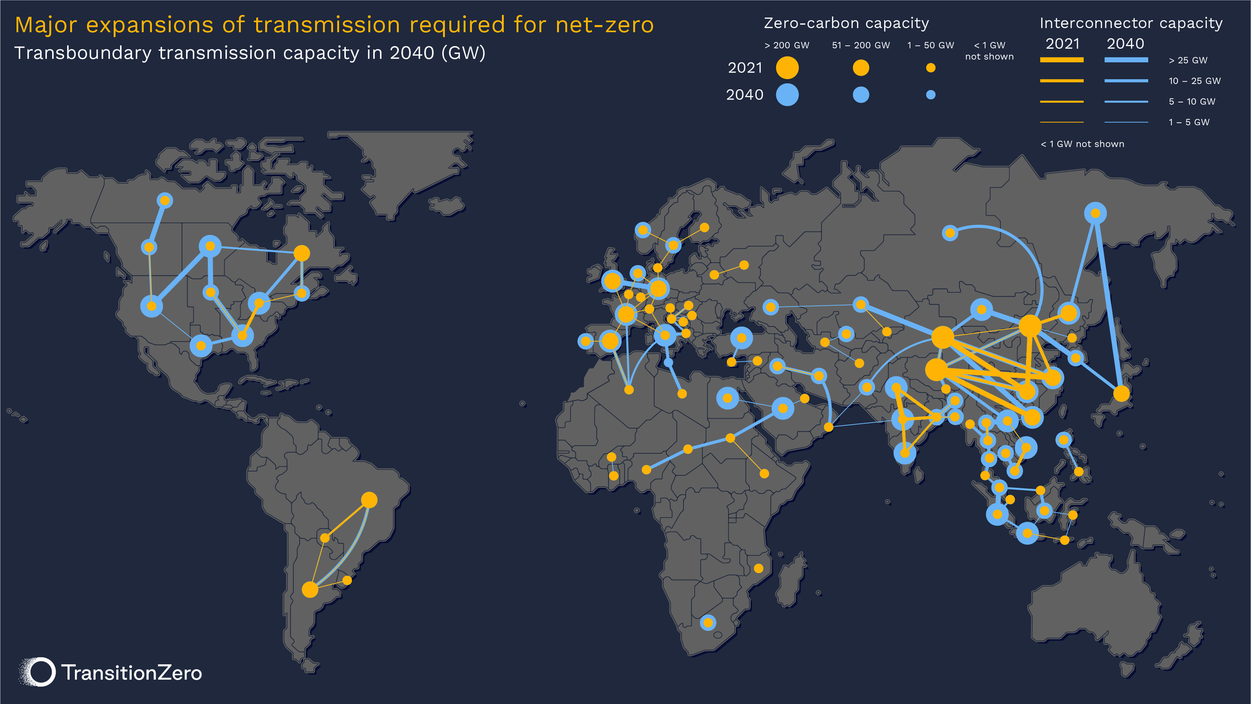Select the 2040 medium blue 51–200 GW legend circle
This screenshot has height=704, width=1251.
tap(861, 95)
